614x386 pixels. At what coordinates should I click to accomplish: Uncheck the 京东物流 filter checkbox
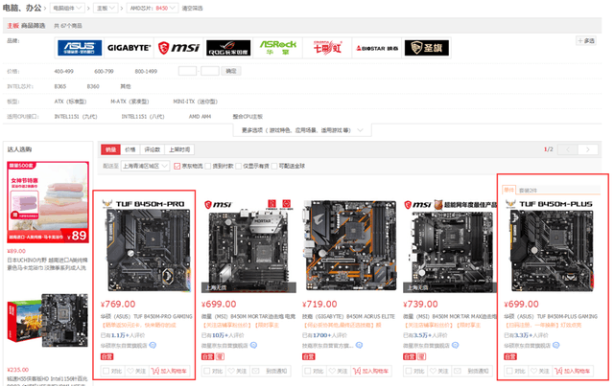click(177, 167)
